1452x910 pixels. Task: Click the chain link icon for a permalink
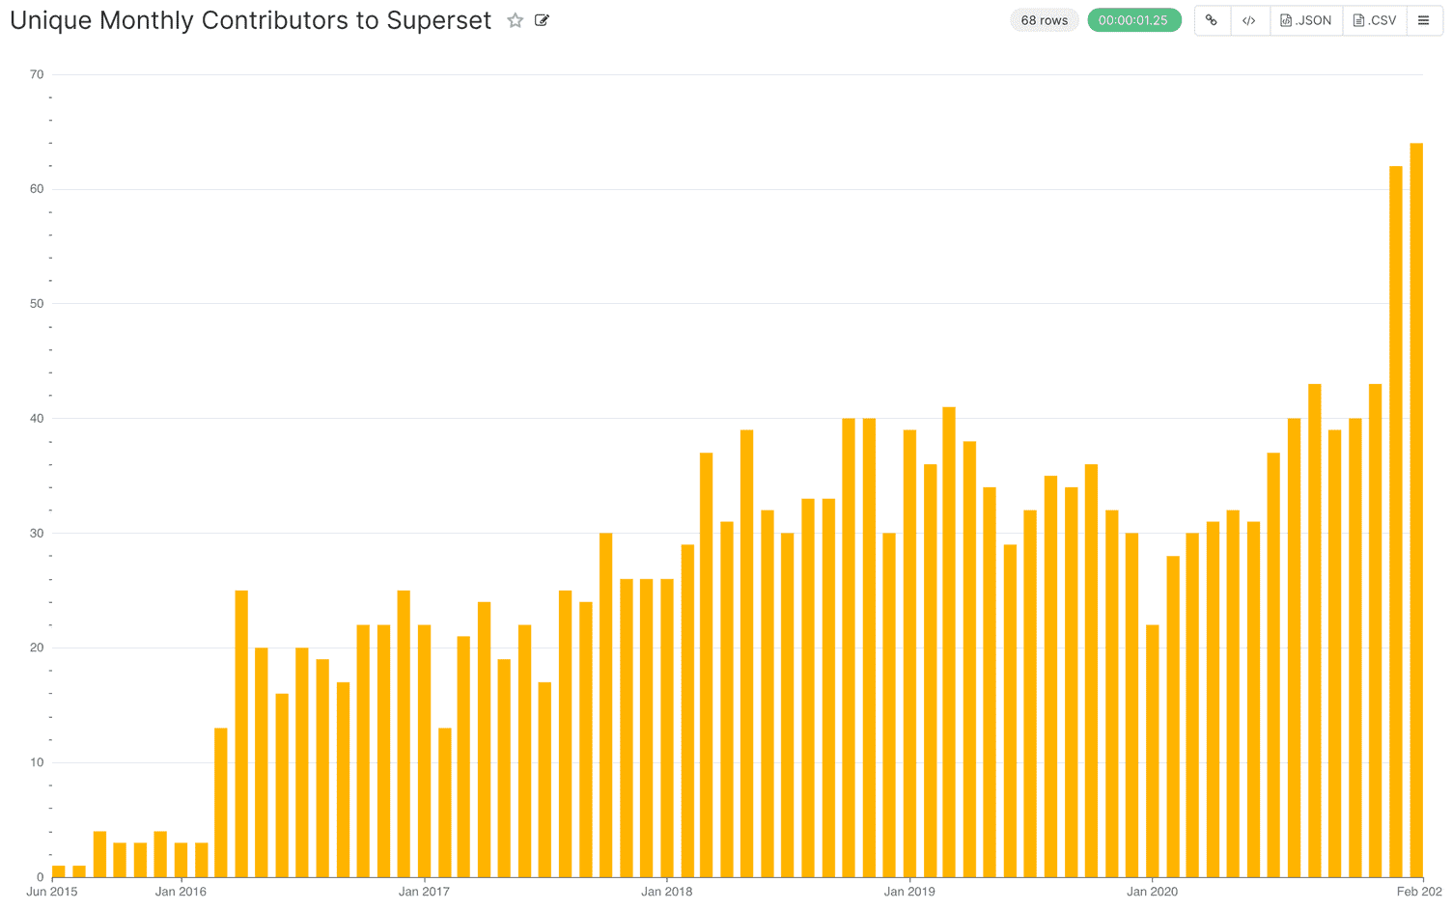pos(1212,19)
